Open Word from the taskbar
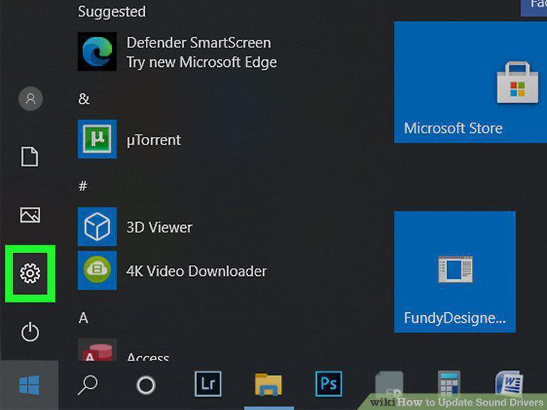This screenshot has width=547, height=410. point(509,384)
